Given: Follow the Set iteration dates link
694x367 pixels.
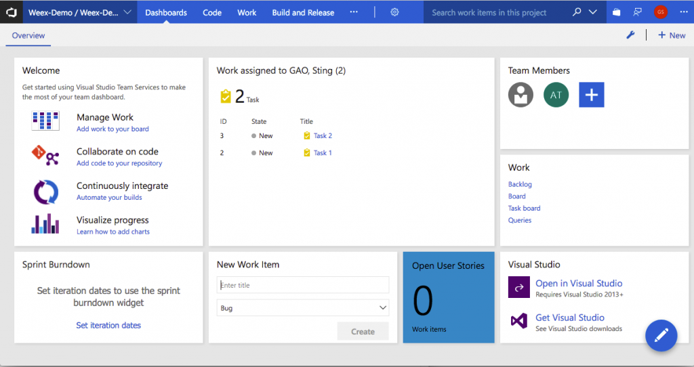Looking at the screenshot, I should click(x=108, y=325).
